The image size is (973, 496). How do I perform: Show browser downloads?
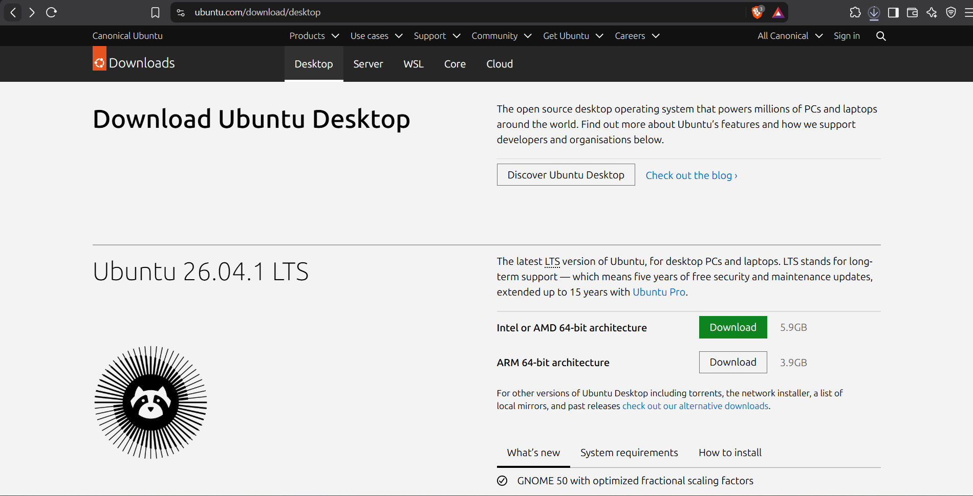[874, 12]
